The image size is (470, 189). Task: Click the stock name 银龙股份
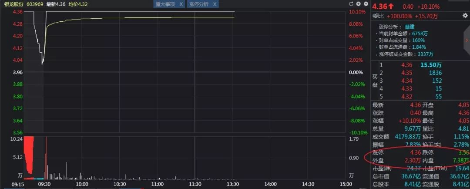(x=13, y=4)
